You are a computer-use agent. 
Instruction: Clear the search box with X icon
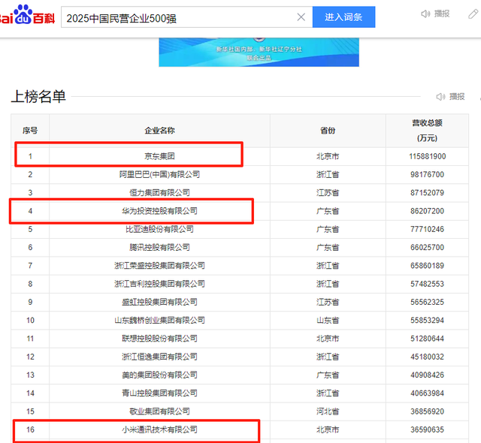pos(301,17)
